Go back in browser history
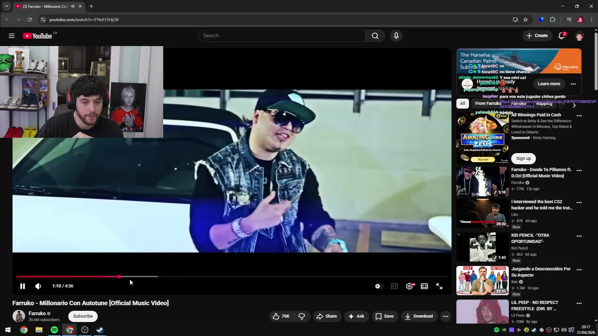Screen dimensions: 598x336 click(x=7, y=20)
